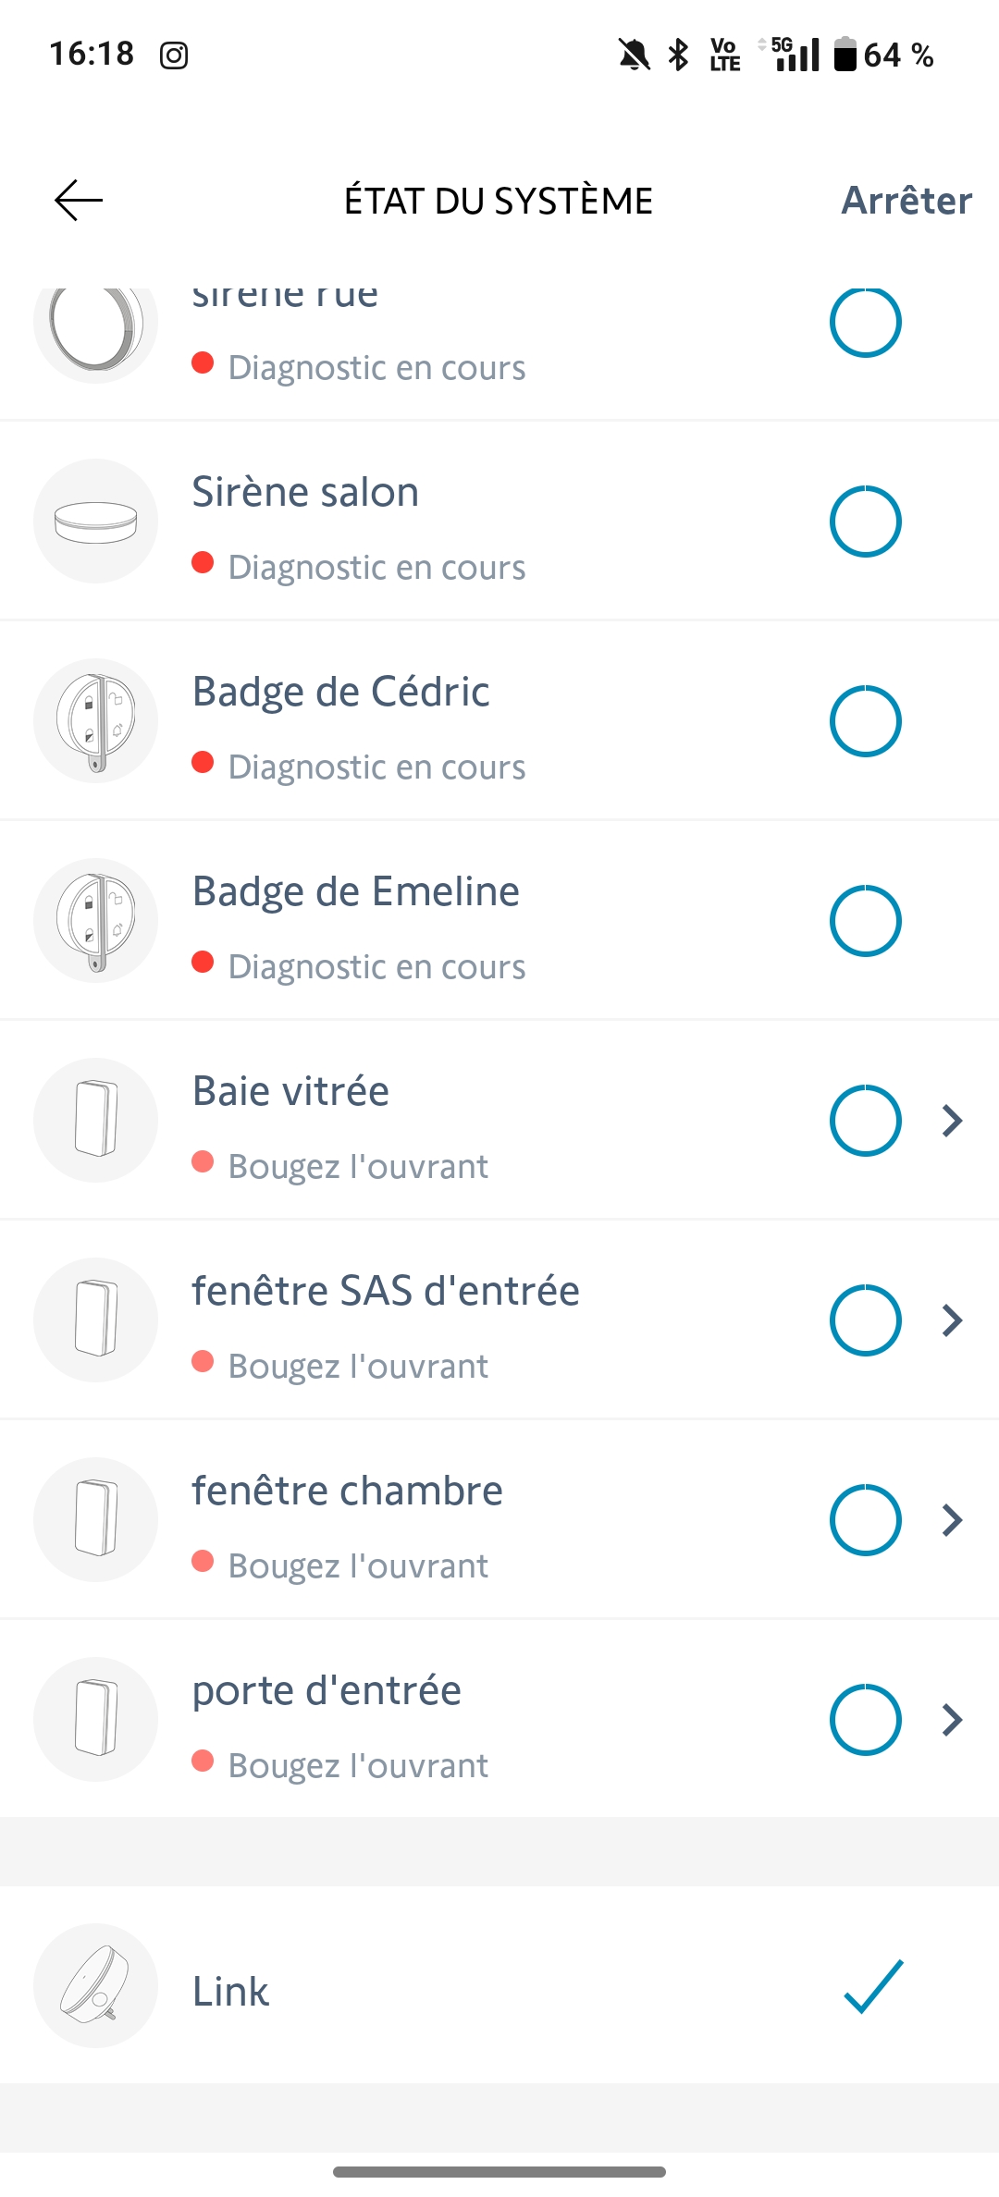Open the Badge de Emeline row

(x=499, y=921)
